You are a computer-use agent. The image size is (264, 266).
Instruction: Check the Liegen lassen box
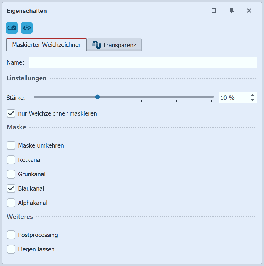pyautogui.click(x=11, y=249)
